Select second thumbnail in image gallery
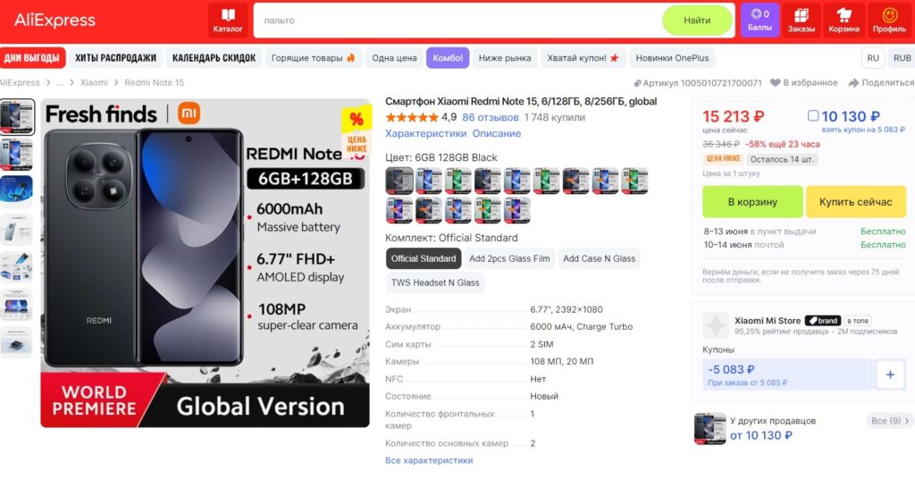The height and width of the screenshot is (480, 915). (x=16, y=156)
